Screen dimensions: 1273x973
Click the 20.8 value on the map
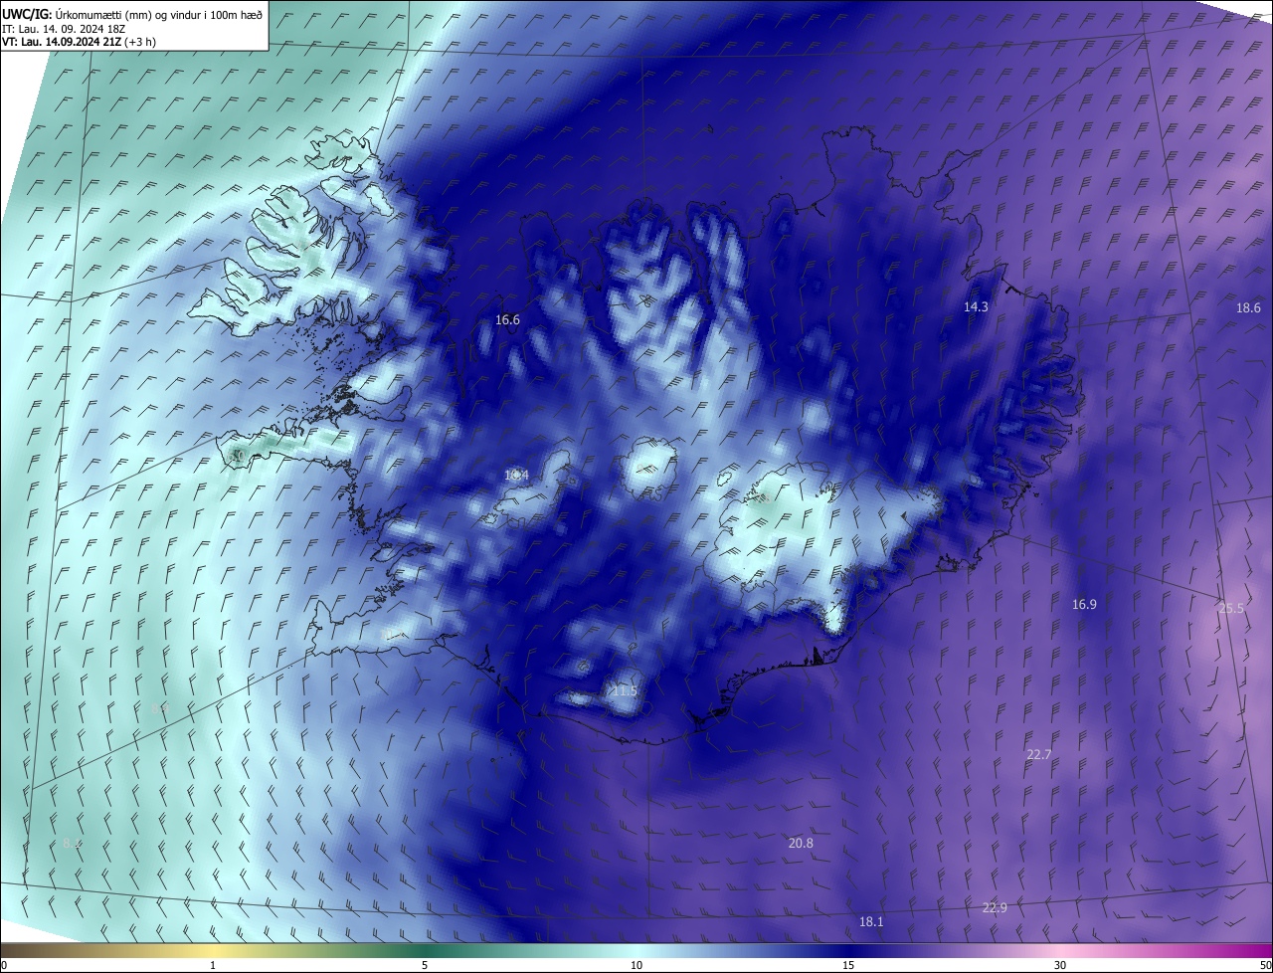[x=801, y=843]
